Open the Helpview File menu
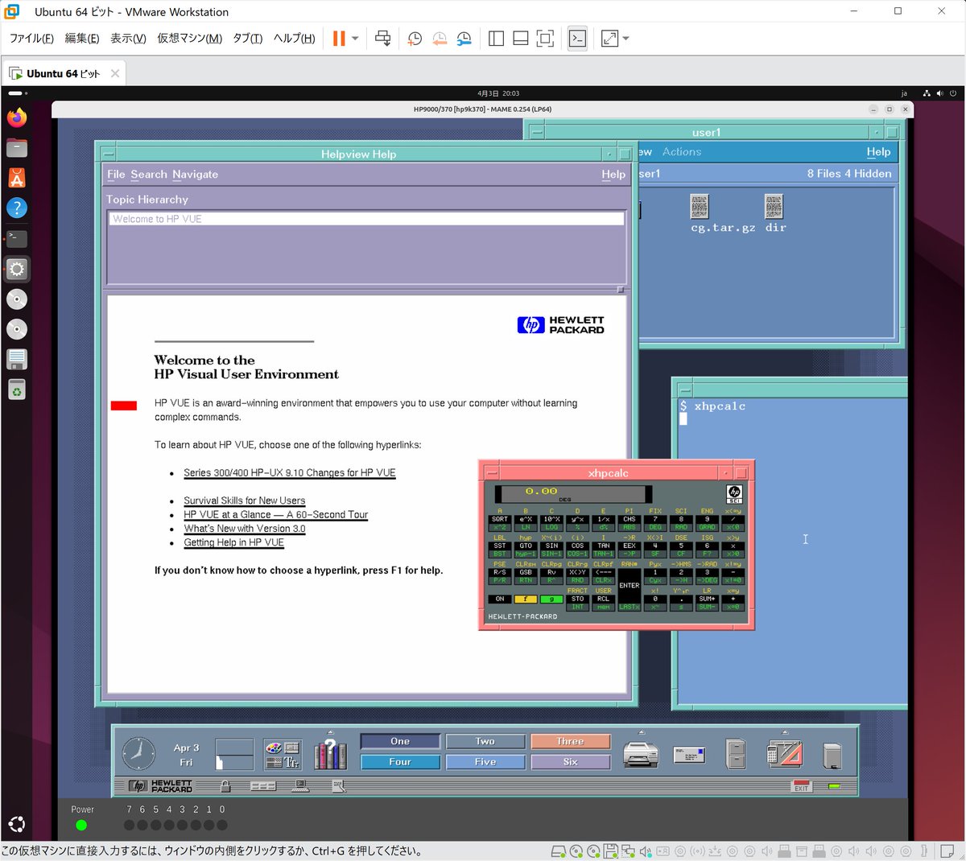 (x=116, y=175)
